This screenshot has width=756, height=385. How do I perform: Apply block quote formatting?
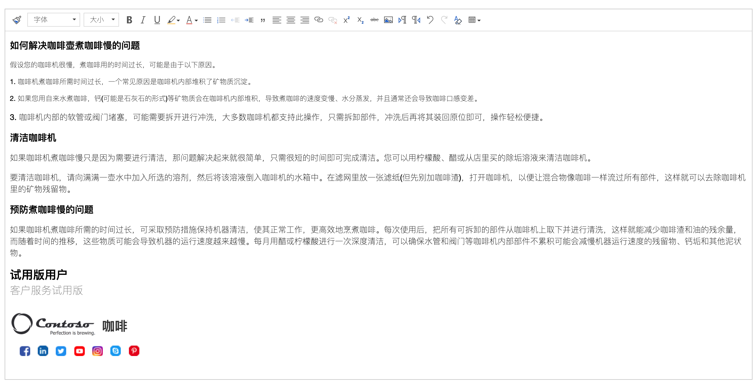[x=263, y=20]
